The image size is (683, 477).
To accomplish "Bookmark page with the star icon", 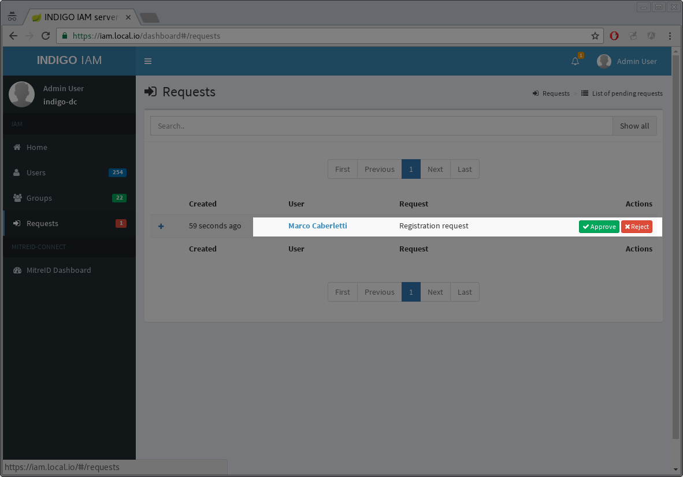I will pyautogui.click(x=595, y=36).
